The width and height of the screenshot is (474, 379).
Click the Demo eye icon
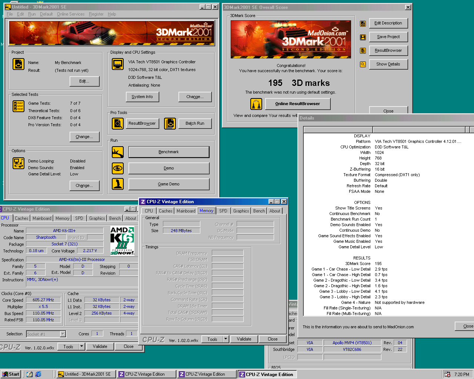click(118, 168)
